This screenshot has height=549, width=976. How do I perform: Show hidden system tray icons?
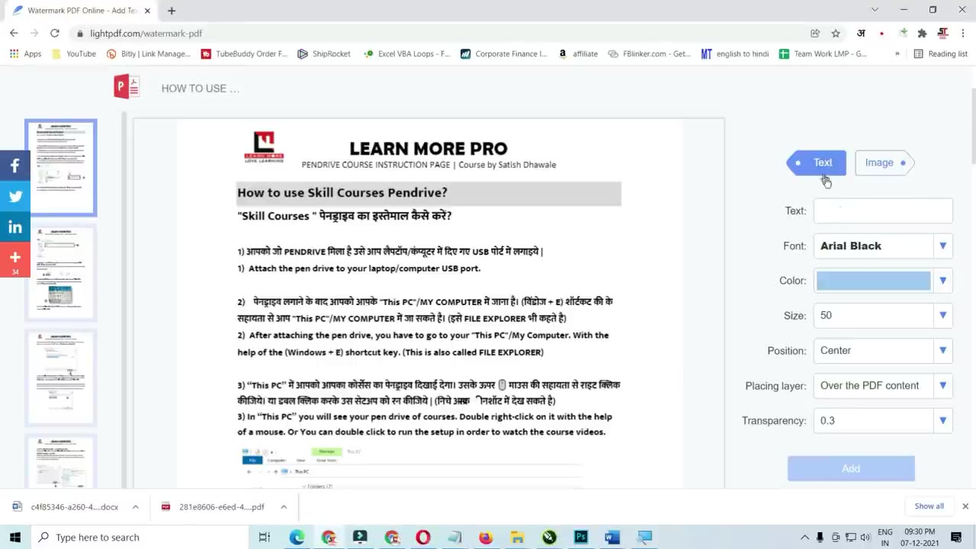pos(804,537)
